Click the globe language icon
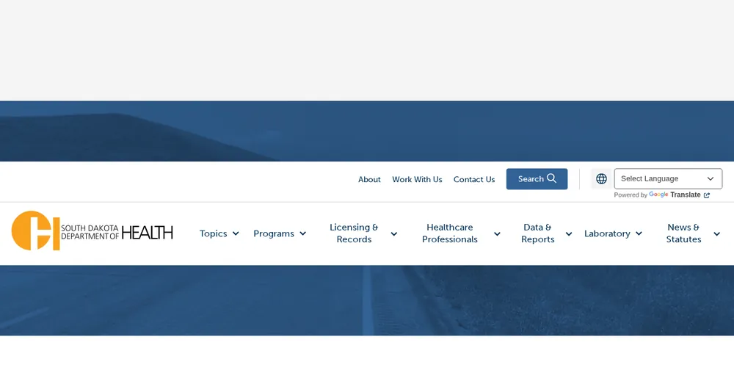734x381 pixels. pyautogui.click(x=602, y=179)
